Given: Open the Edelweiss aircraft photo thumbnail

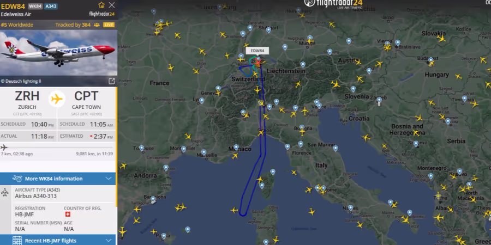Looking at the screenshot, I should click(58, 53).
